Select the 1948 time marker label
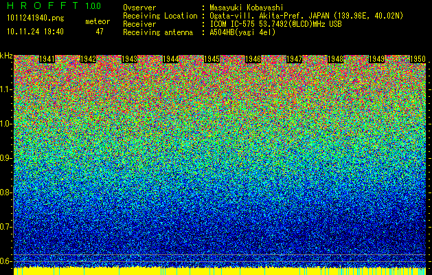The image size is (432, 275). (336, 59)
